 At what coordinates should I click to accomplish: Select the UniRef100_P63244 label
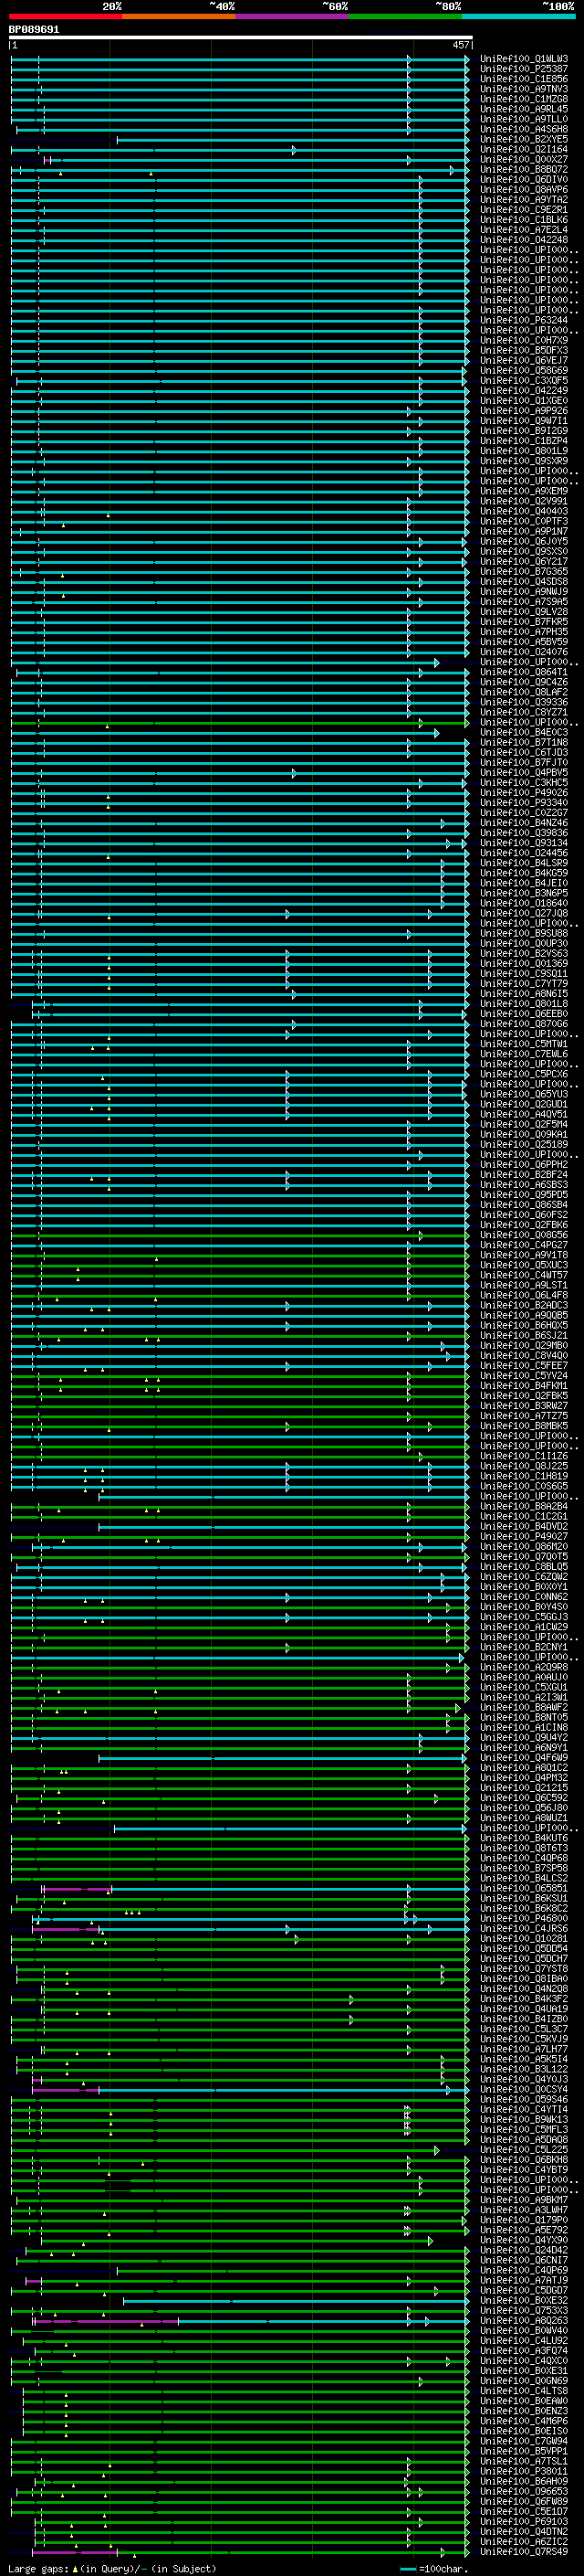click(524, 320)
